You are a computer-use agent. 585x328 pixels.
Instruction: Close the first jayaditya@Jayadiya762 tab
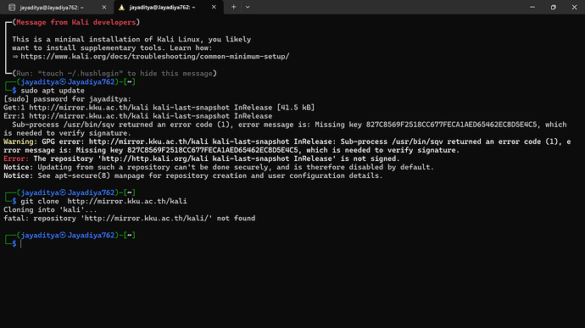[104, 7]
